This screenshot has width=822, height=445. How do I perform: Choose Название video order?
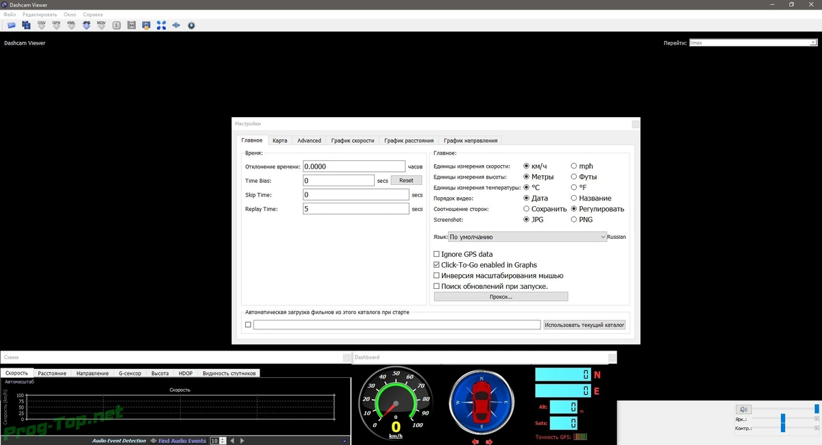pyautogui.click(x=591, y=198)
